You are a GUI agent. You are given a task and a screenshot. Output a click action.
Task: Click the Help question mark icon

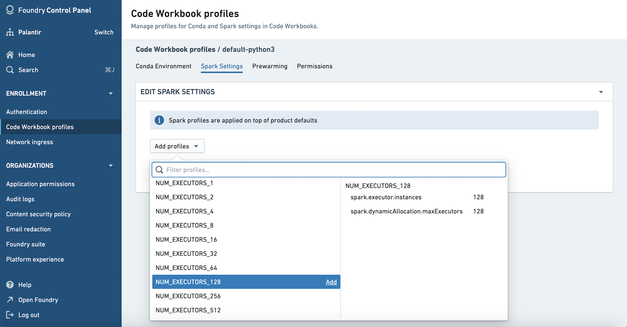pos(10,285)
